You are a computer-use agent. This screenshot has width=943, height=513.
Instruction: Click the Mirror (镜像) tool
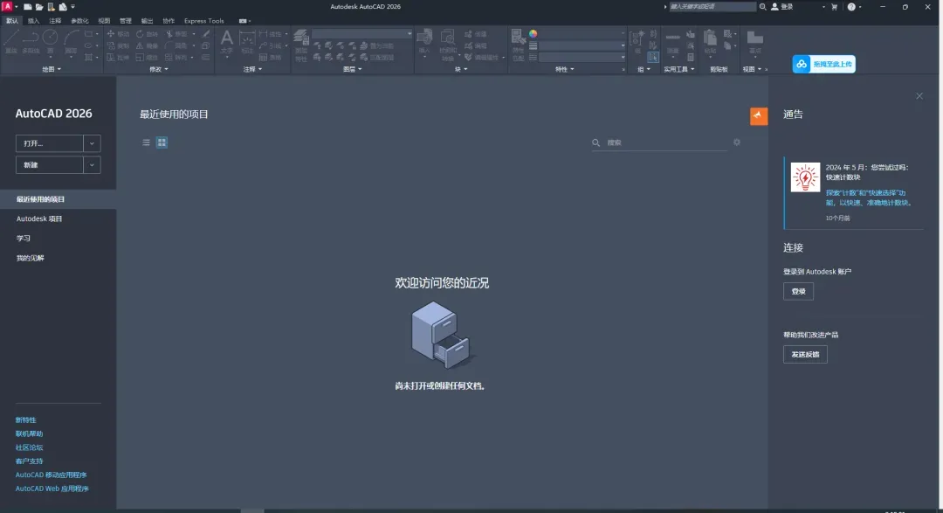click(147, 45)
